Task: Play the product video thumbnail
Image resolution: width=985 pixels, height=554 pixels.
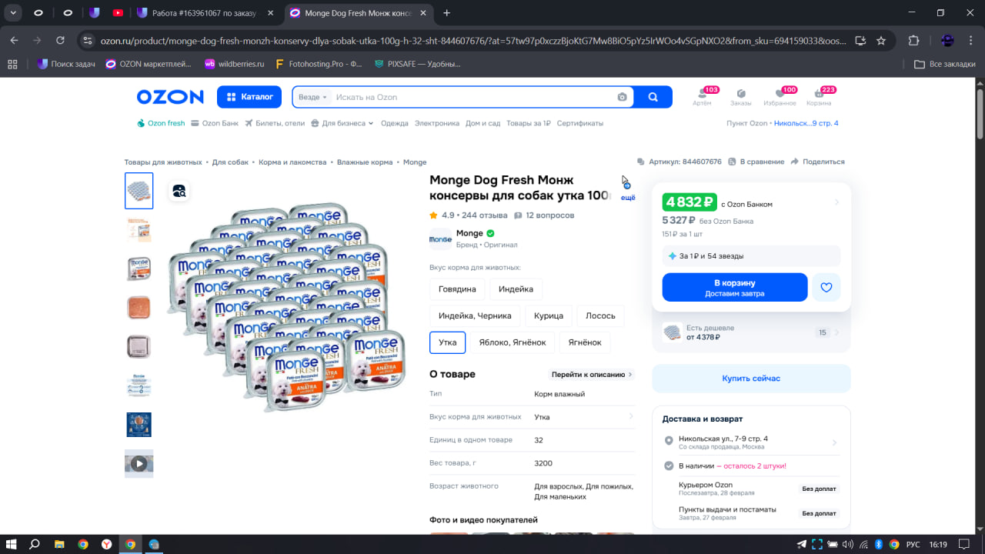Action: (139, 463)
